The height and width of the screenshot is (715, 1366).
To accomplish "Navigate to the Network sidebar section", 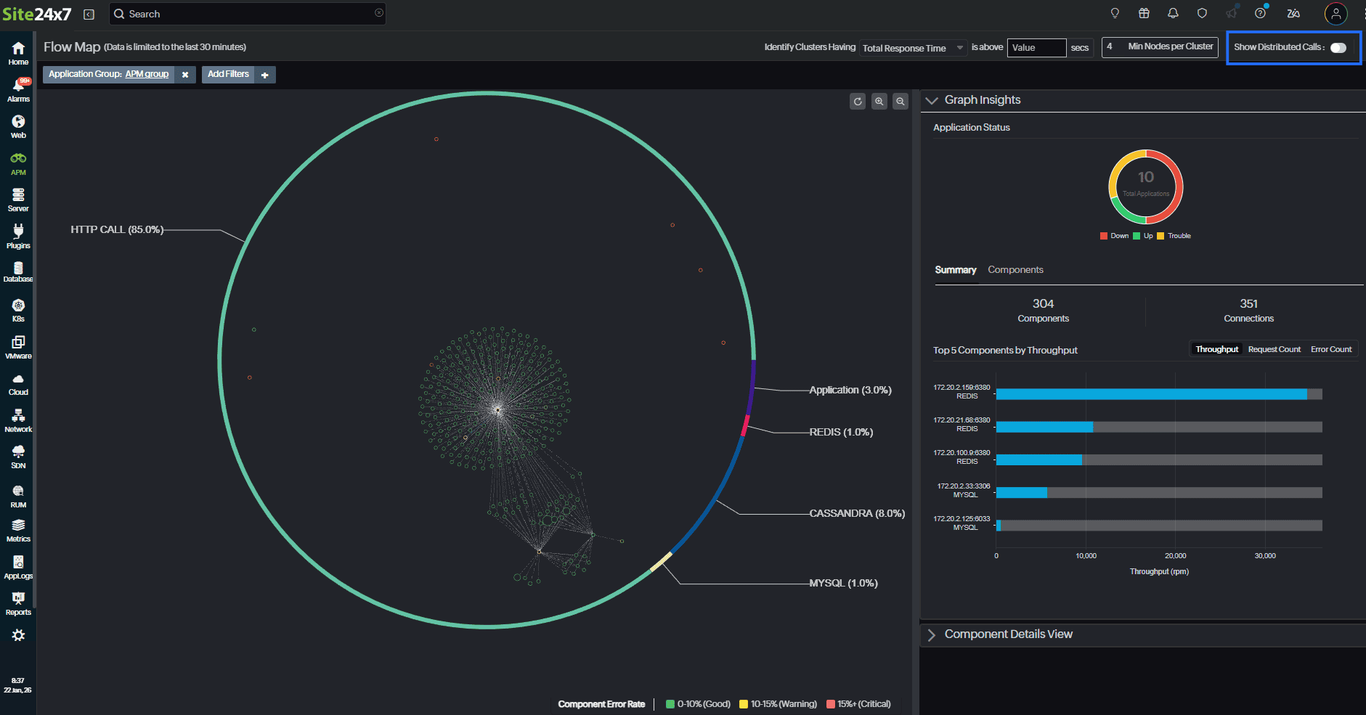I will tap(17, 418).
